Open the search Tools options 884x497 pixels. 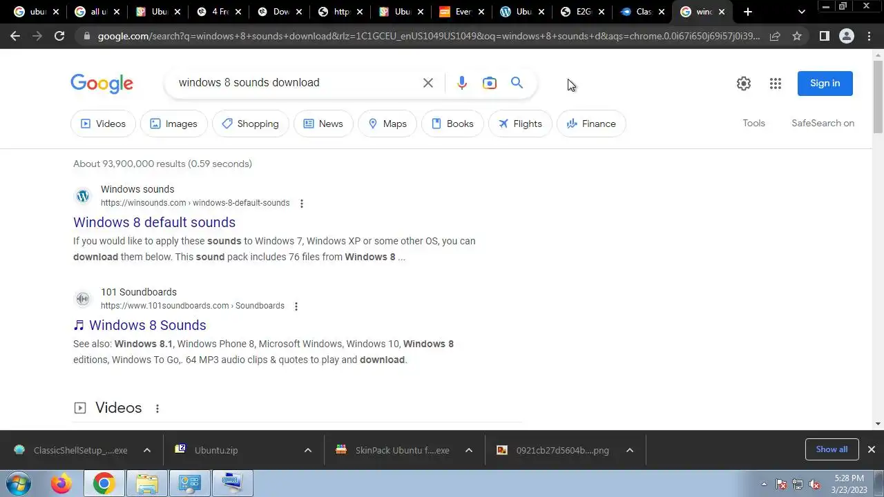pos(753,123)
